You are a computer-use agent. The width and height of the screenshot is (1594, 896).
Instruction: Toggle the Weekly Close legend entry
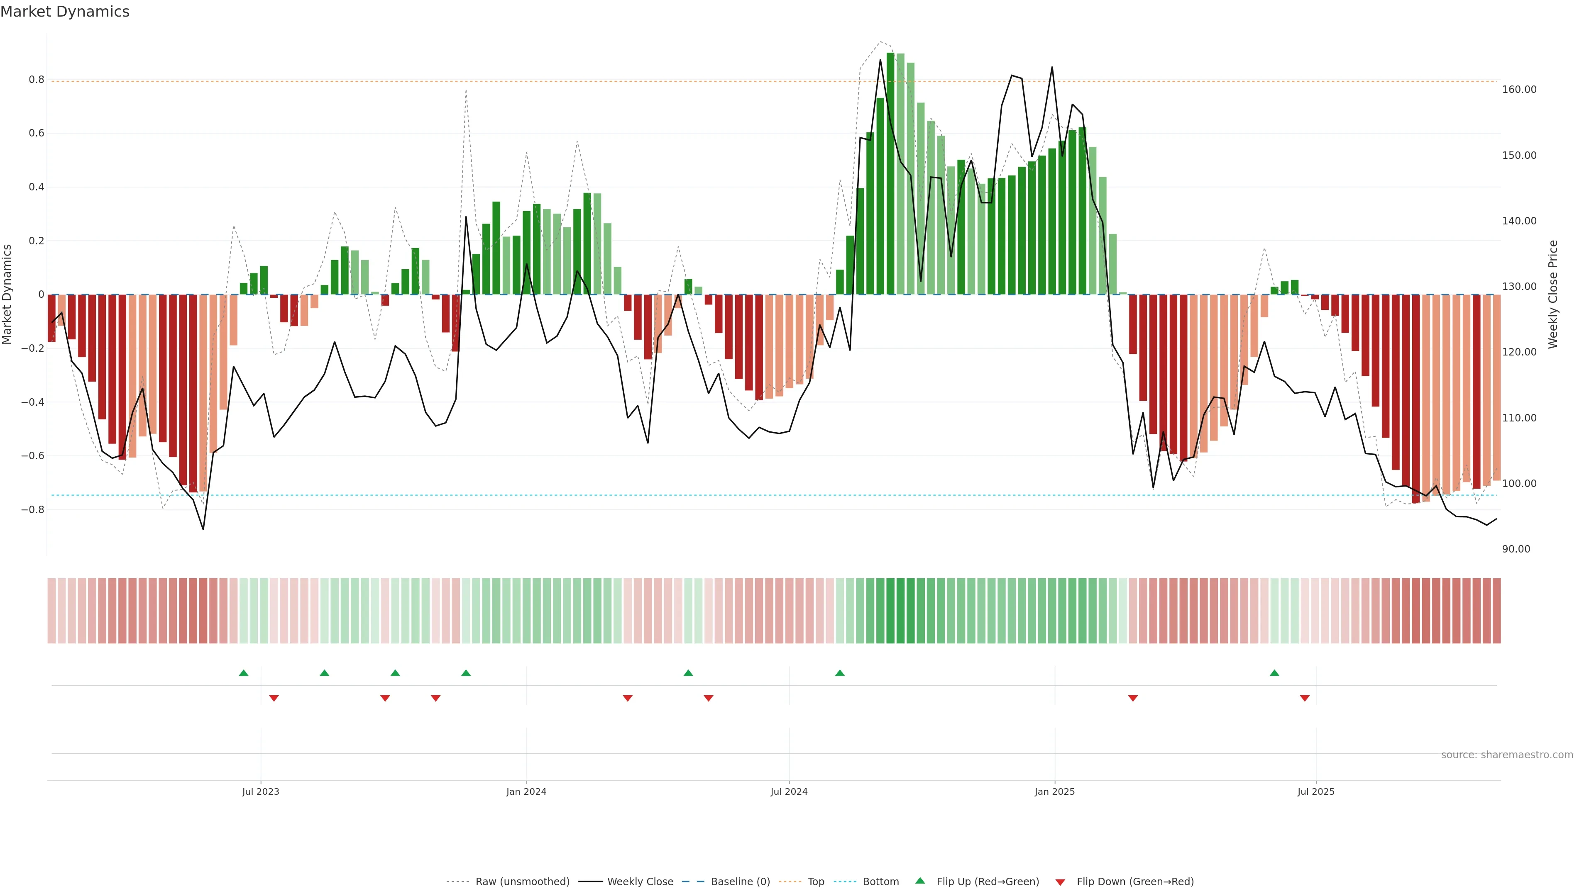pos(640,882)
